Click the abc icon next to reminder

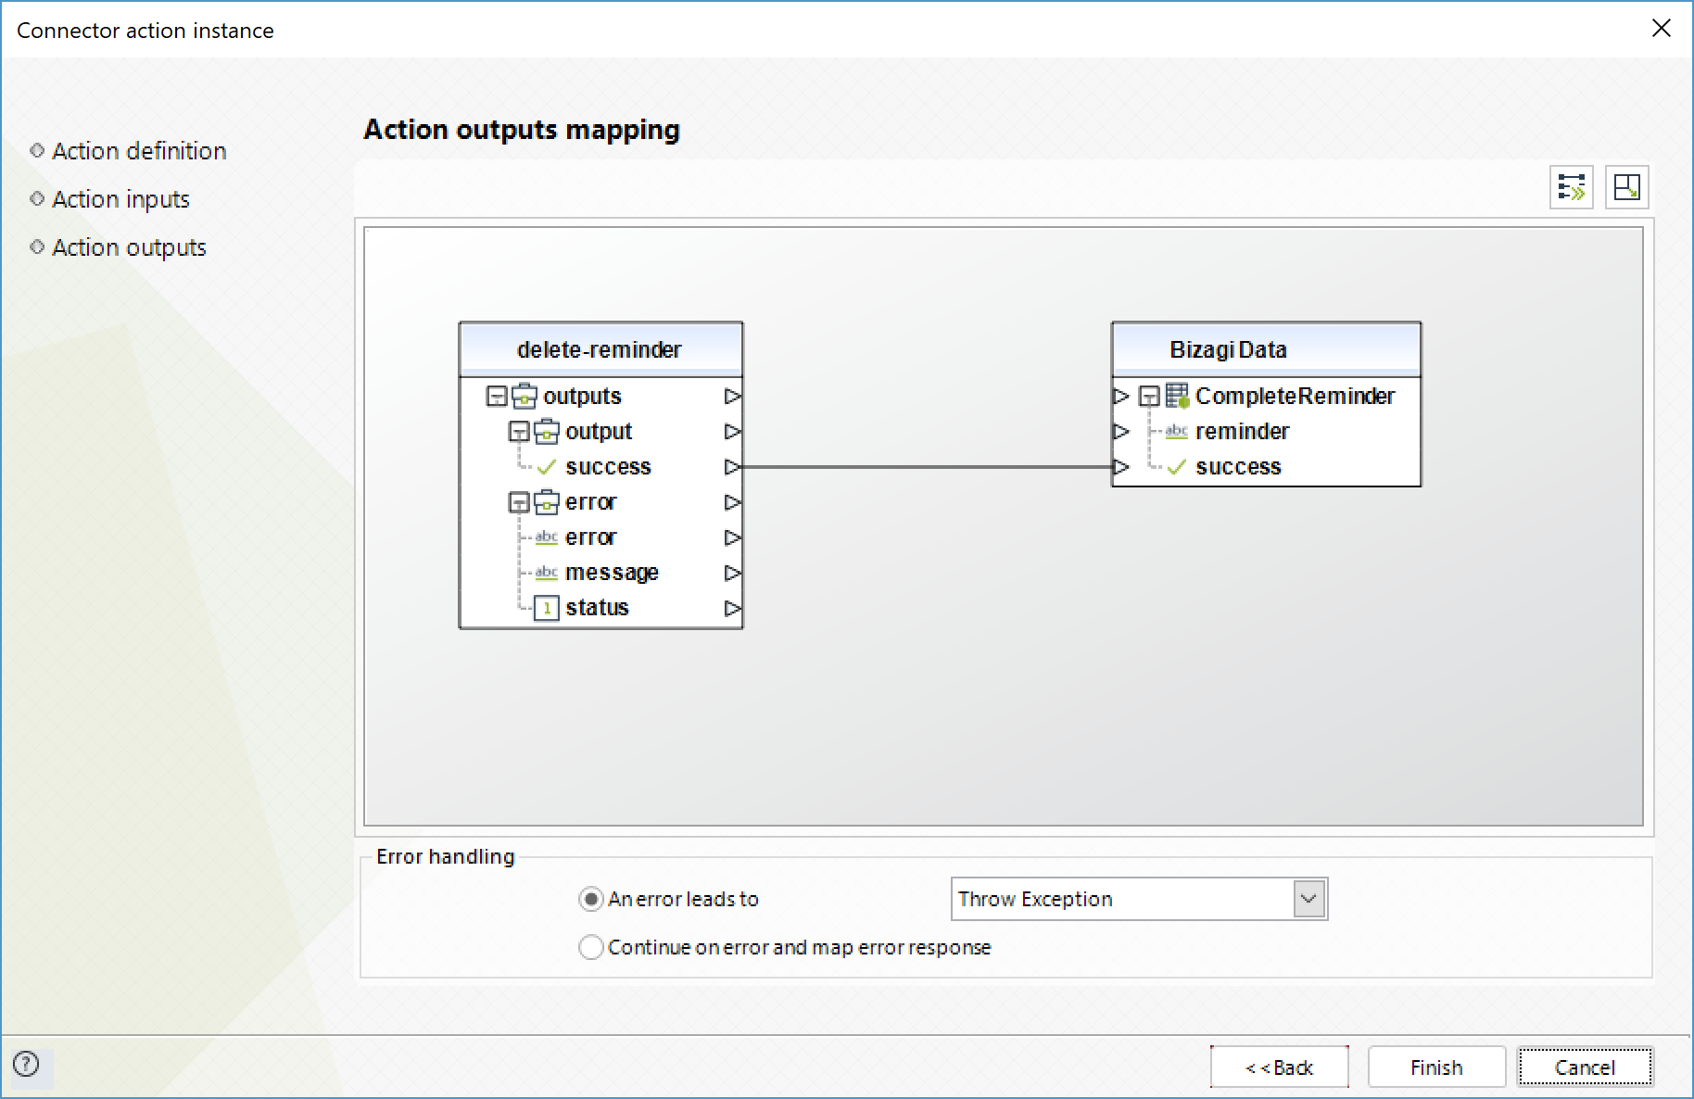pos(1177,431)
